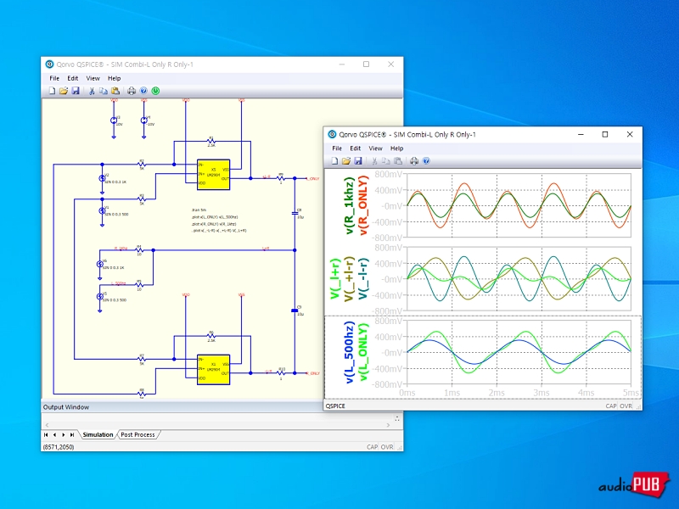Jump to first tab with the scroll arrow
The image size is (679, 509).
point(46,434)
